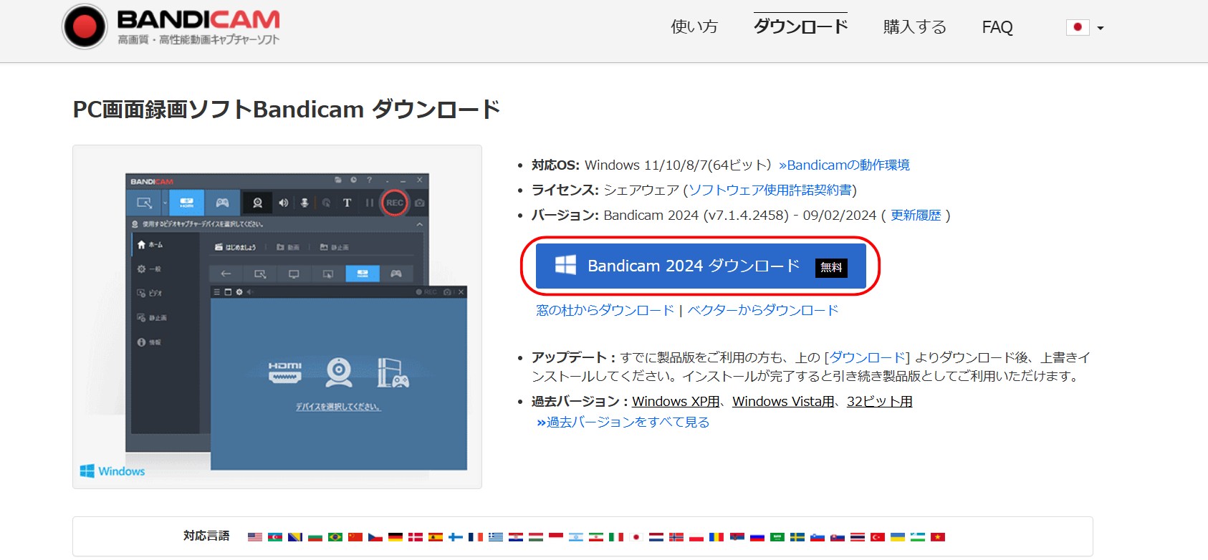Select the Germany flag icon
The width and height of the screenshot is (1208, 560).
pos(396,537)
